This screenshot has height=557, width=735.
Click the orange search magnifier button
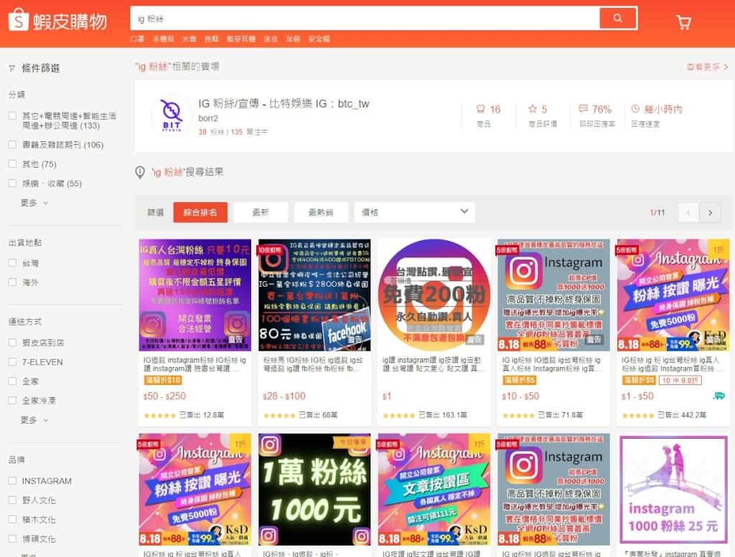(618, 18)
